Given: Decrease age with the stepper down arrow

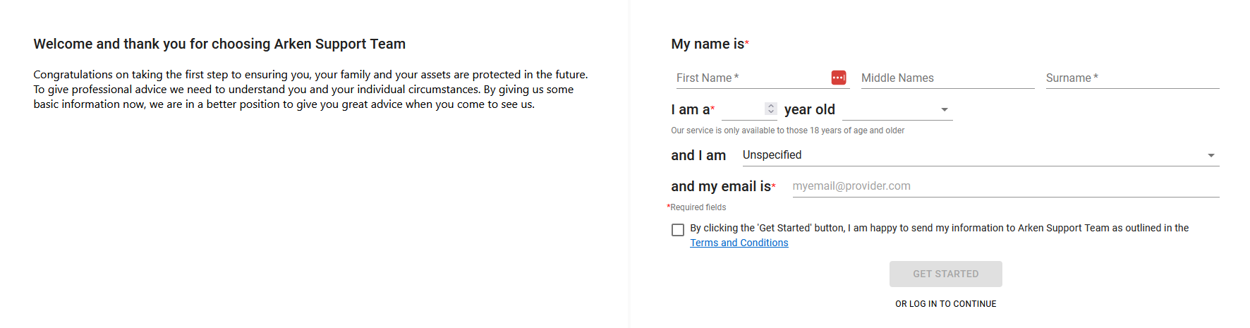Looking at the screenshot, I should click(x=771, y=111).
